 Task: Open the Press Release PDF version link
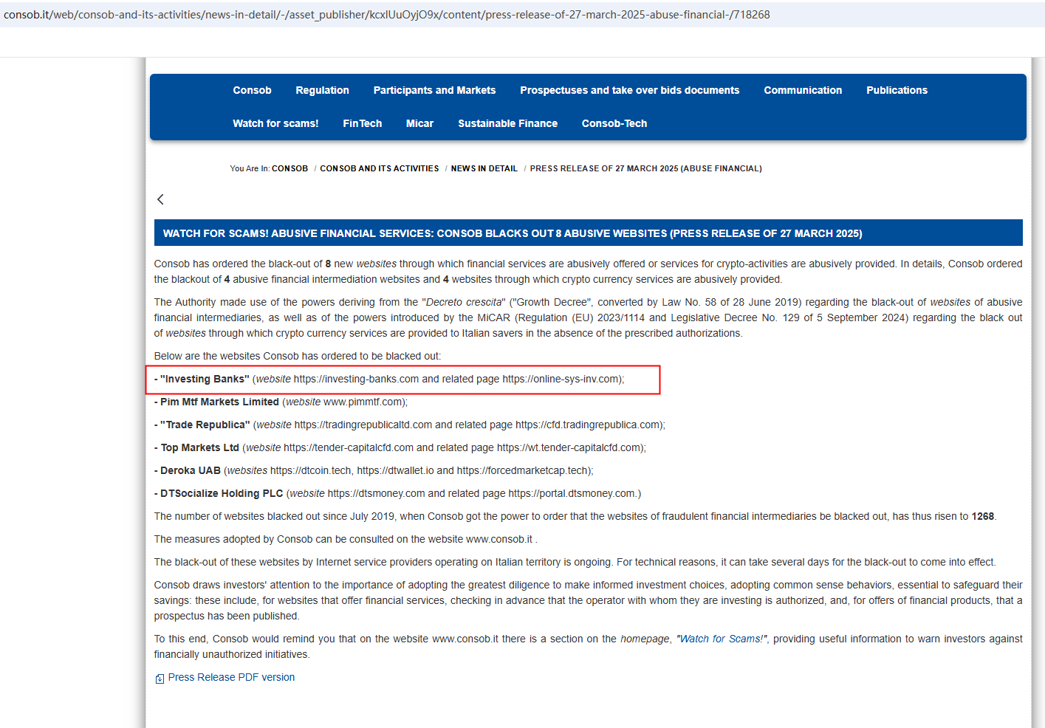(x=231, y=677)
